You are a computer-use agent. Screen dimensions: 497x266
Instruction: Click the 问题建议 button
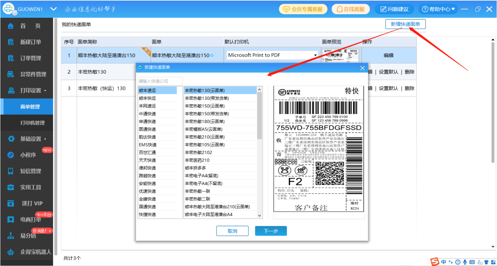coord(394,9)
